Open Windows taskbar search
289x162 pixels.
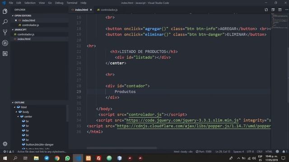[15, 158]
